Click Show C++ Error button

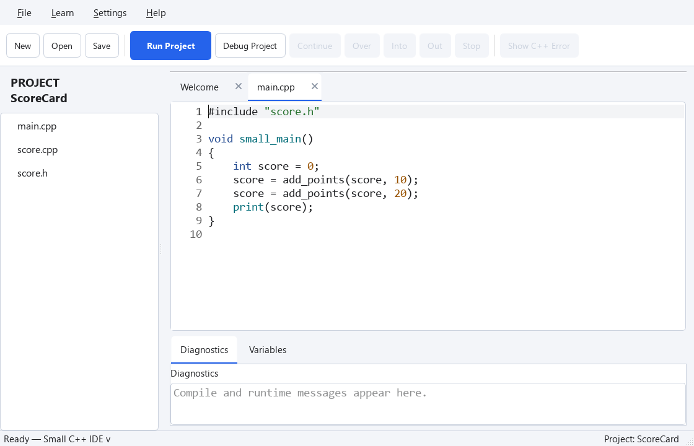(x=539, y=46)
